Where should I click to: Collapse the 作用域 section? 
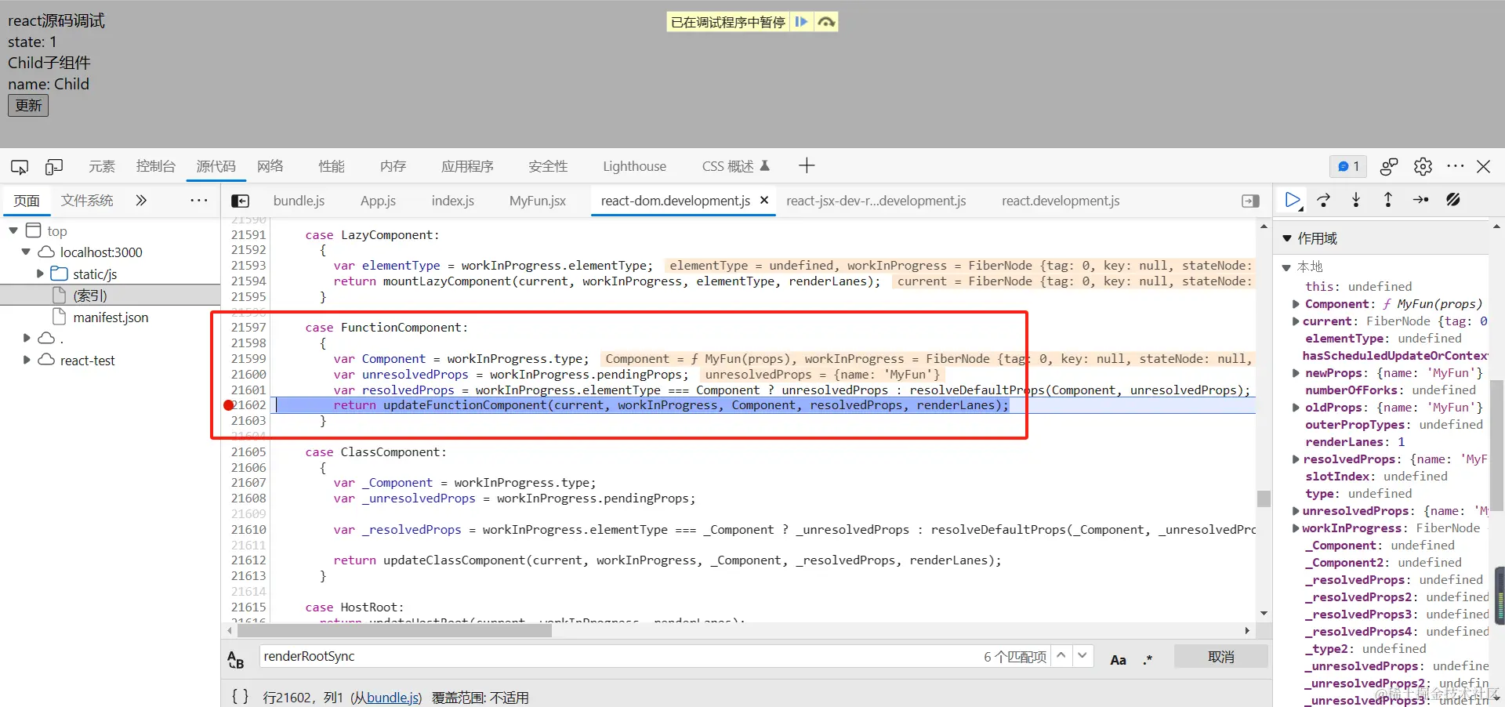pos(1286,238)
